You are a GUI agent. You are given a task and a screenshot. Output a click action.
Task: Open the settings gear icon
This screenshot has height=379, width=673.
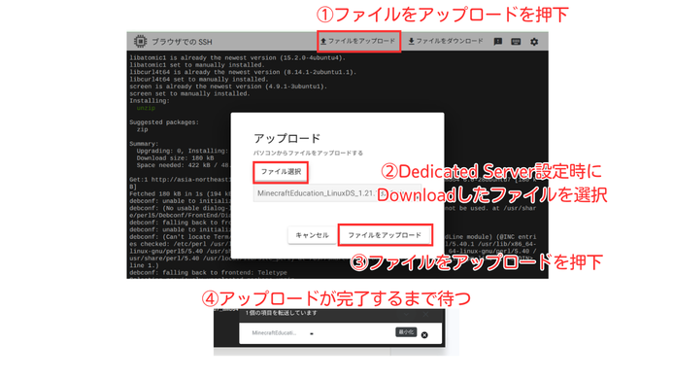tap(534, 42)
